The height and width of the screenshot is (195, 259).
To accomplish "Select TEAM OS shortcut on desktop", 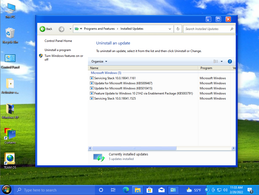I will point(10,161).
